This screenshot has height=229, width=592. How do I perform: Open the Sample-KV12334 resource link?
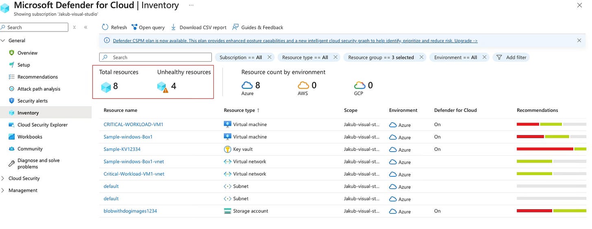coord(122,149)
